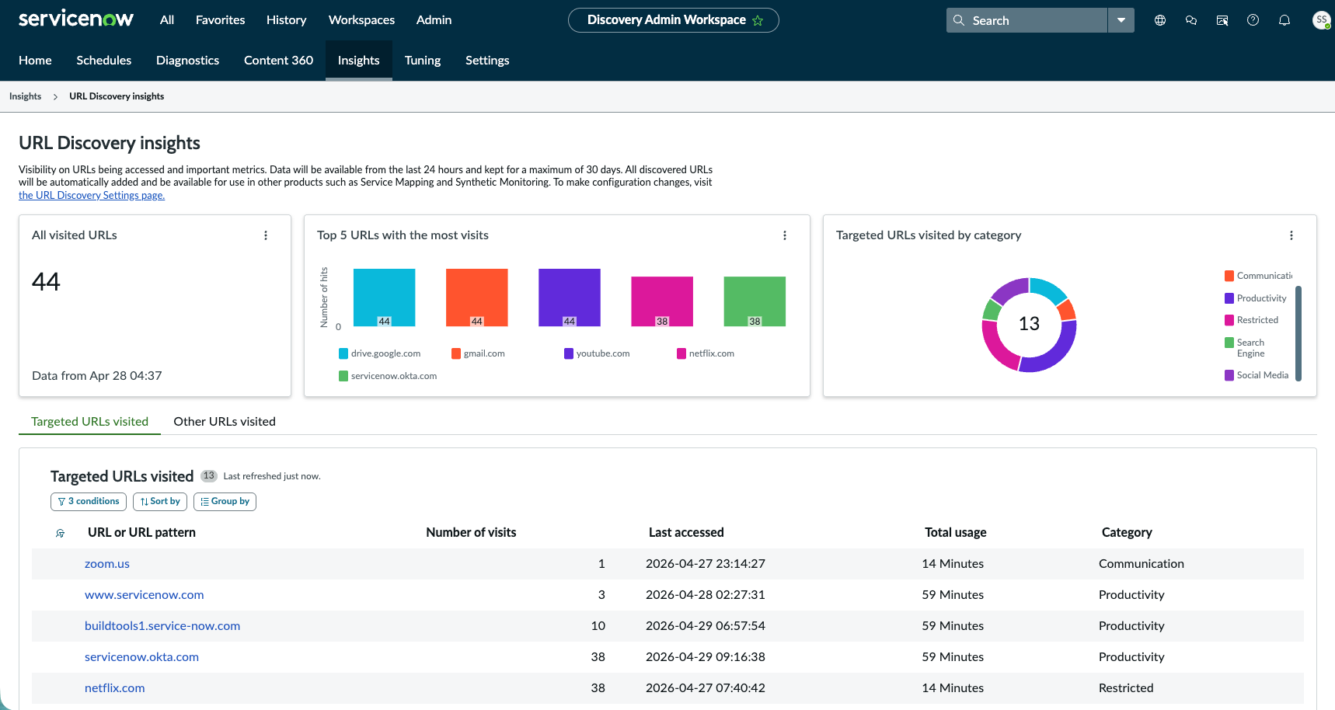Open the All menu
This screenshot has width=1335, height=710.
click(x=167, y=20)
